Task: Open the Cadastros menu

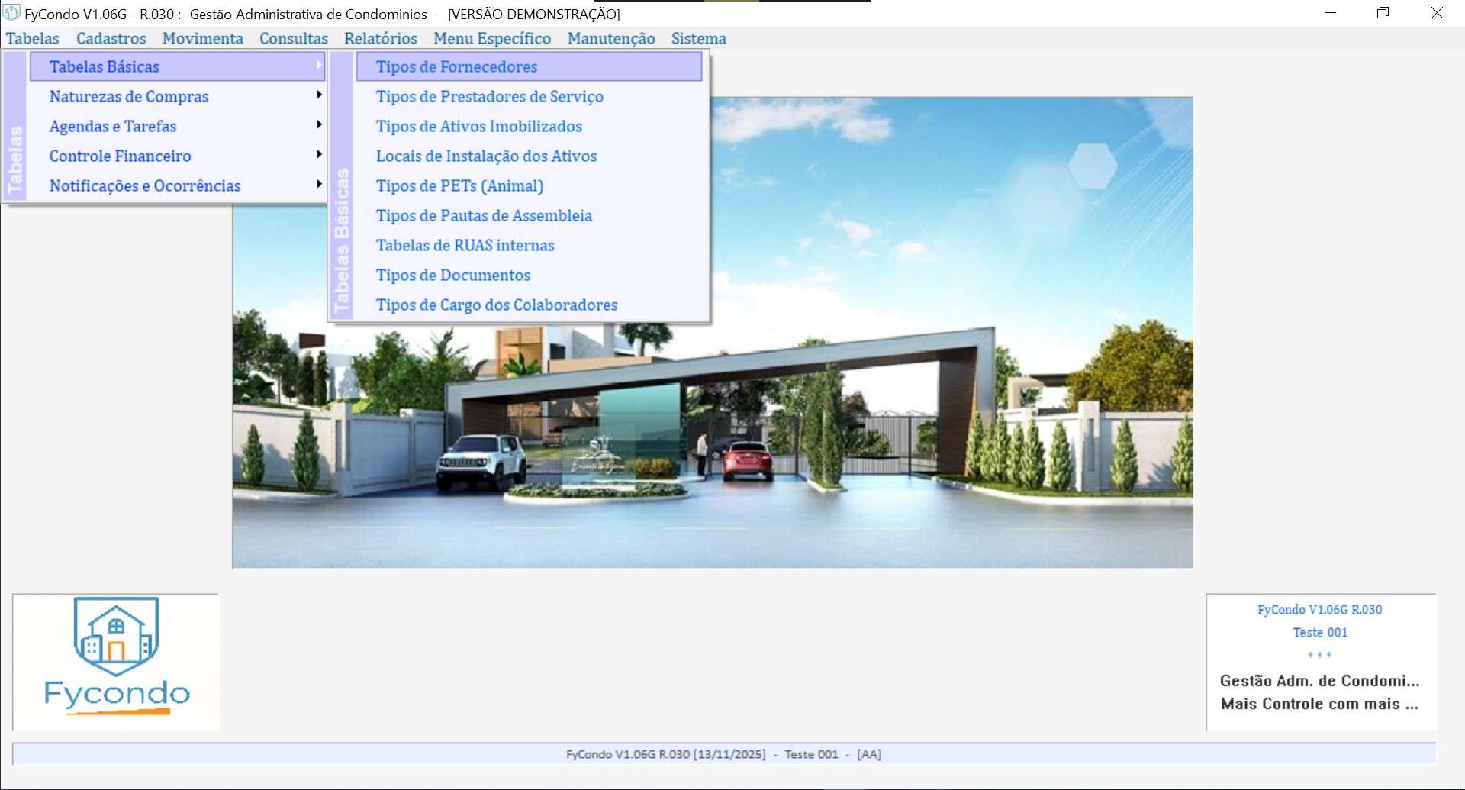Action: pos(111,39)
